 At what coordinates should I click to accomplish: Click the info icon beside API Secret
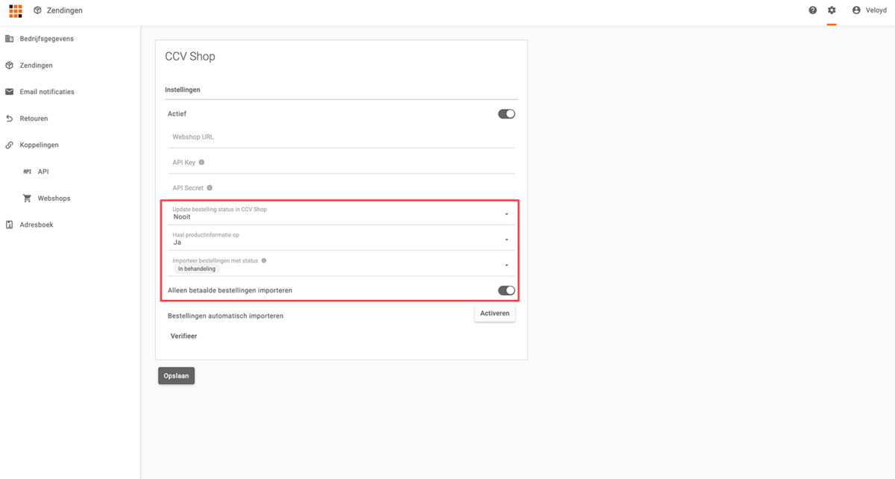[210, 188]
